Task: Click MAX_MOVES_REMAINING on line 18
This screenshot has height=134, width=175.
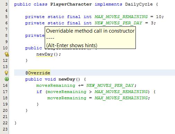Action: tap(121, 98)
